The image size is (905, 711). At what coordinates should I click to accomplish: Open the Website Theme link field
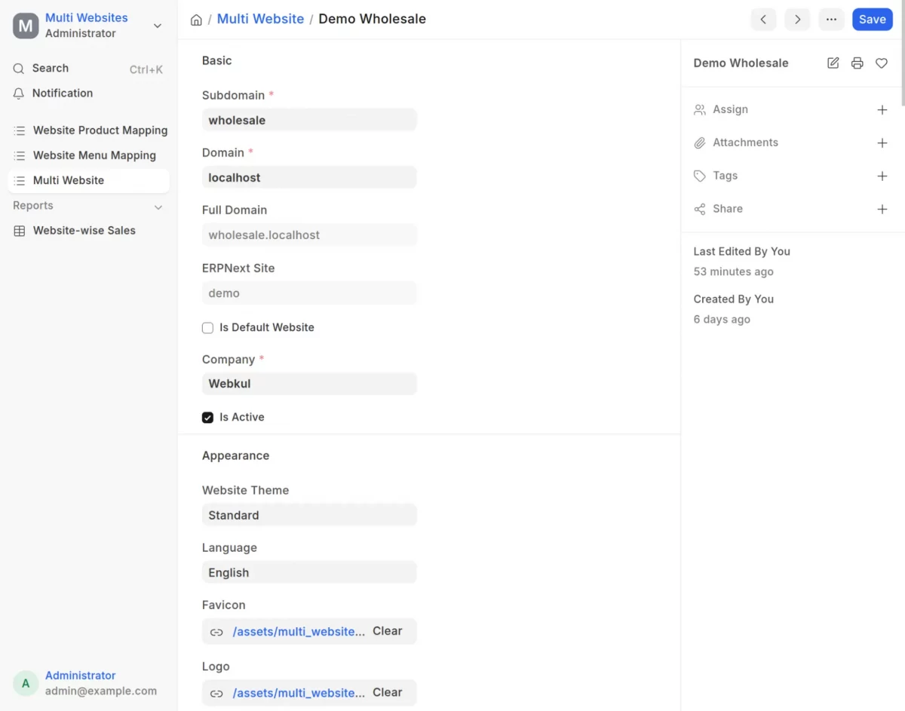pos(309,515)
